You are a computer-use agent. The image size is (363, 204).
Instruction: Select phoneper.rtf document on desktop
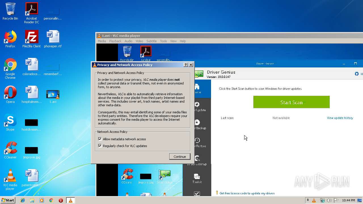point(53,39)
